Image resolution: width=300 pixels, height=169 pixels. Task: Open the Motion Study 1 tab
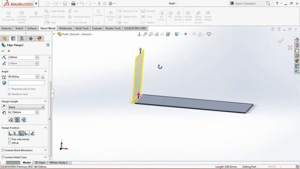(59, 163)
